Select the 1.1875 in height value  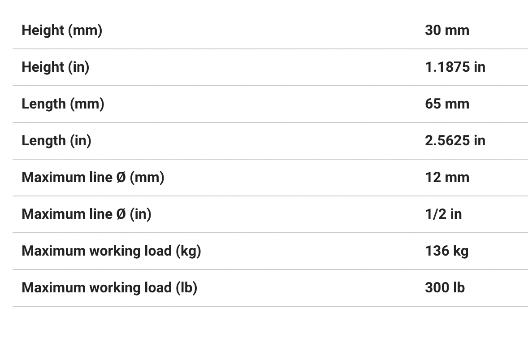point(455,67)
